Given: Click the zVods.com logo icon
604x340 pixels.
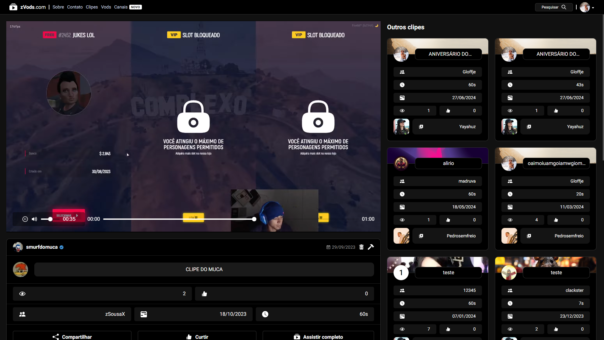Looking at the screenshot, I should click(13, 7).
